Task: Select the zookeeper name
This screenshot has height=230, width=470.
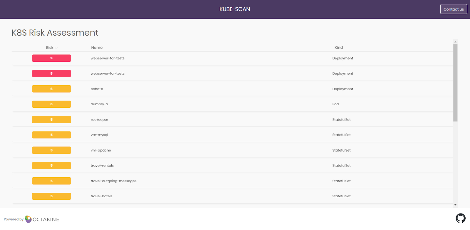Action: tap(99, 119)
